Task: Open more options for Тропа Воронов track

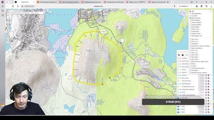Action: (x=211, y=84)
